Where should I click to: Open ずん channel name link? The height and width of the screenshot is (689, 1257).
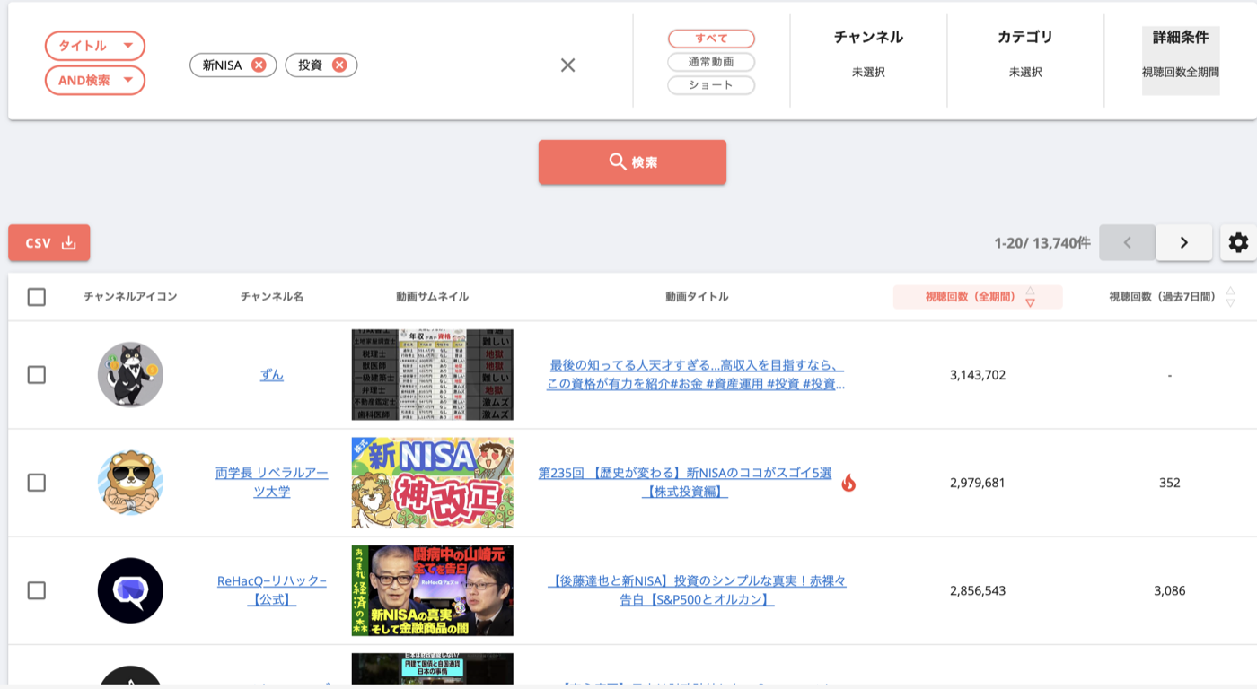[272, 375]
